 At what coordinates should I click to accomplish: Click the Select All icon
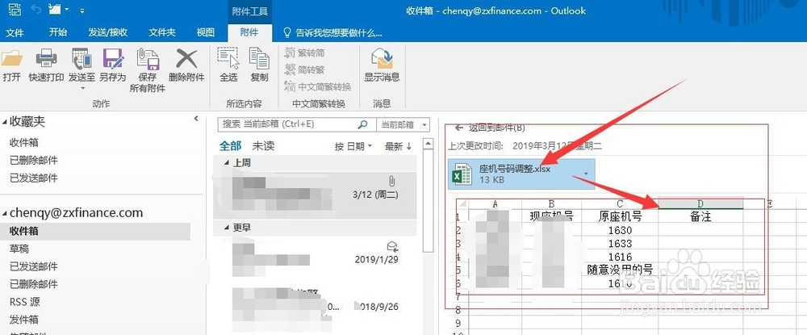[x=228, y=58]
